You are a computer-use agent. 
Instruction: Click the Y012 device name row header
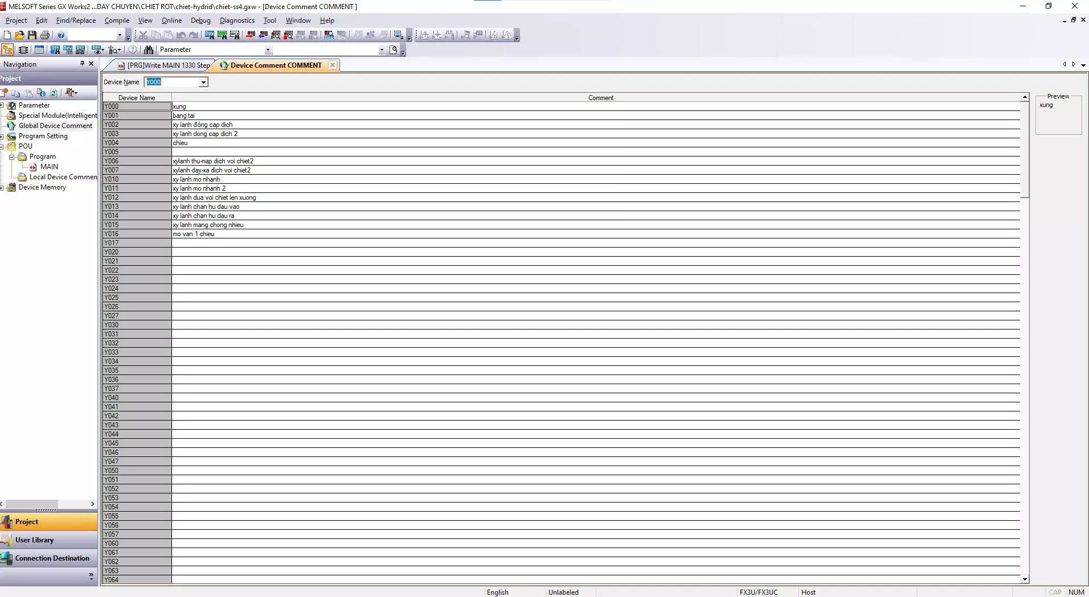137,197
